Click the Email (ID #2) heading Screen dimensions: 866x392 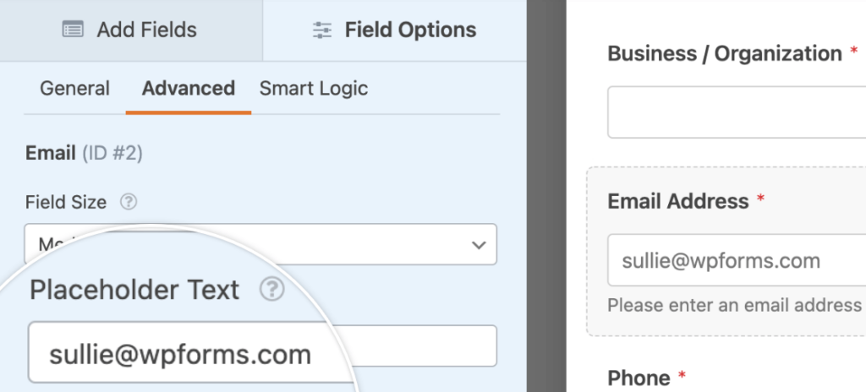click(x=84, y=154)
